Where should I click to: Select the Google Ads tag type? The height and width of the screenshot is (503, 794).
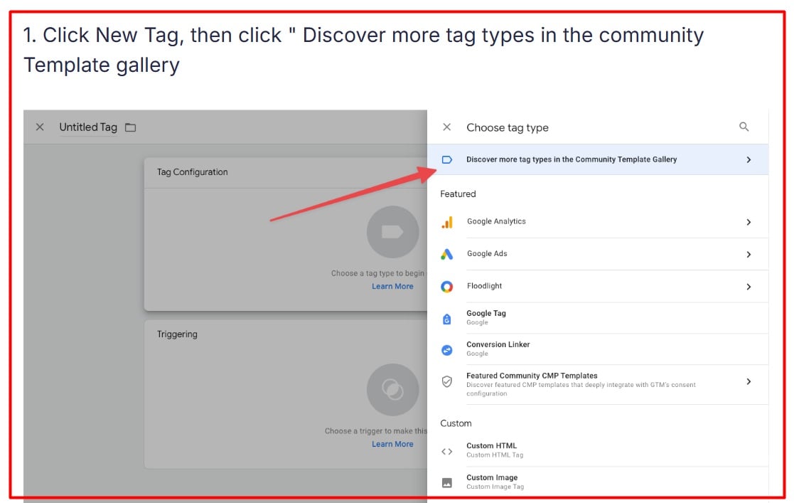598,254
